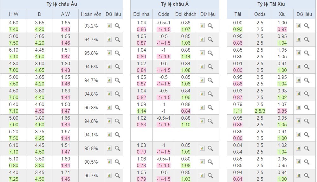Screen dimensions: 317x182
Task: Click magnifier in Tài Xỉu row with Tài 0.81
Action: point(307,176)
